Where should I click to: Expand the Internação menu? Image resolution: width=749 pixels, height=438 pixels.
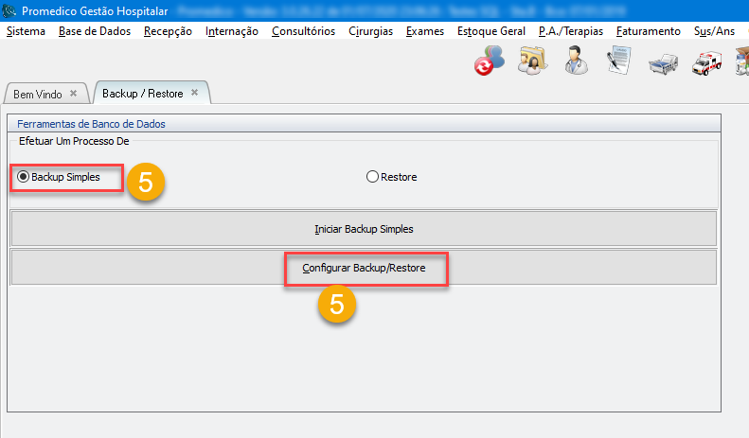pos(231,31)
